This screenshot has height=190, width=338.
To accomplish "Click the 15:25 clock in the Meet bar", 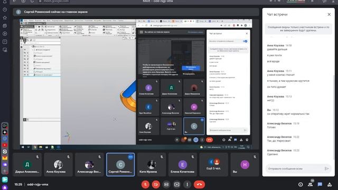I will [18, 184].
